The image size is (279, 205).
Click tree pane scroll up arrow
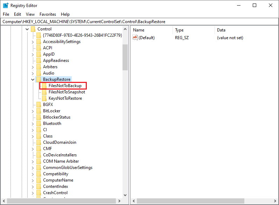125,29
